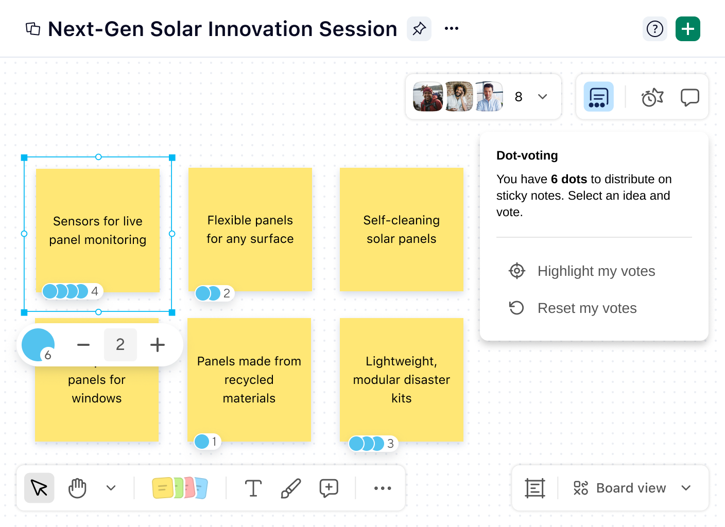Increase votes with the plus stepper
Screen dimensions: 725x527
coord(158,345)
